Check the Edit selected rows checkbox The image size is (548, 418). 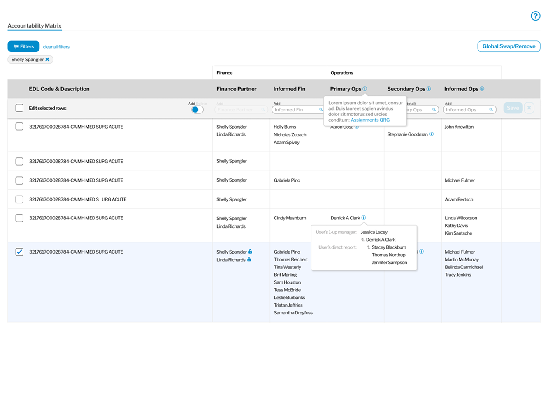point(19,108)
